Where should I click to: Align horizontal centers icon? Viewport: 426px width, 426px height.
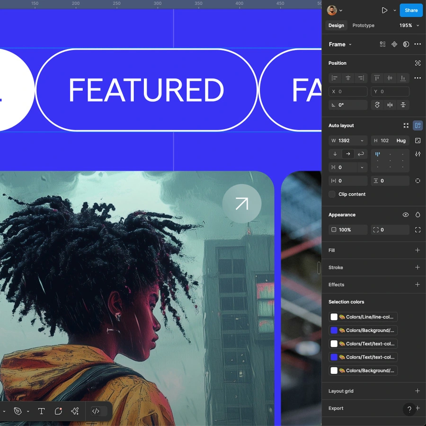pyautogui.click(x=348, y=78)
